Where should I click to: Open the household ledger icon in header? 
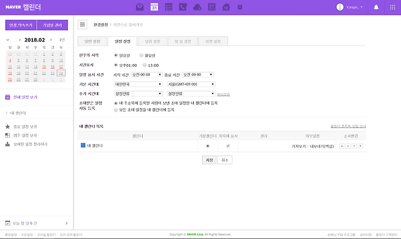pos(212,7)
